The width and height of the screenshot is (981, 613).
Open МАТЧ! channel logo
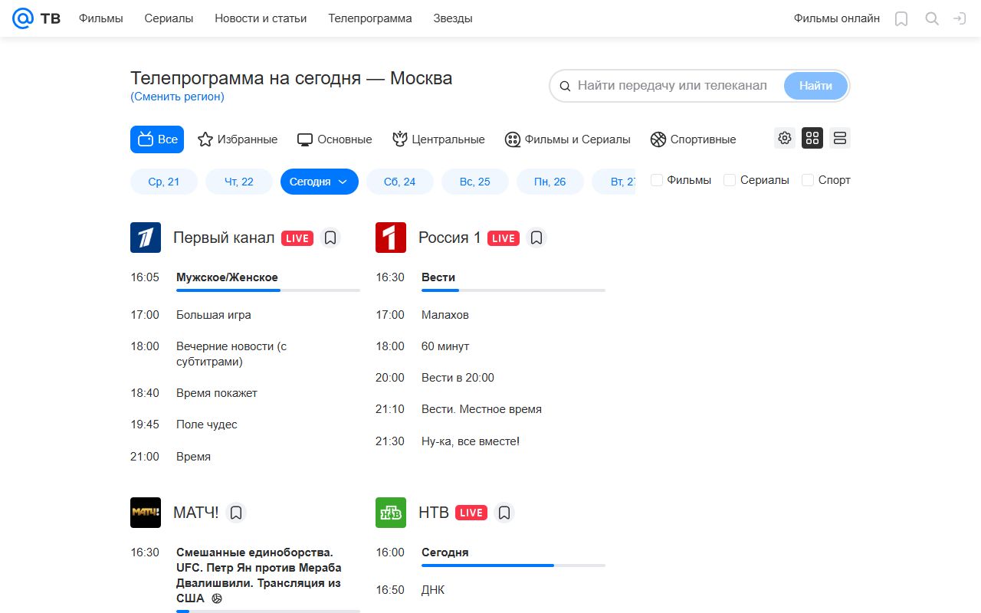coord(146,513)
